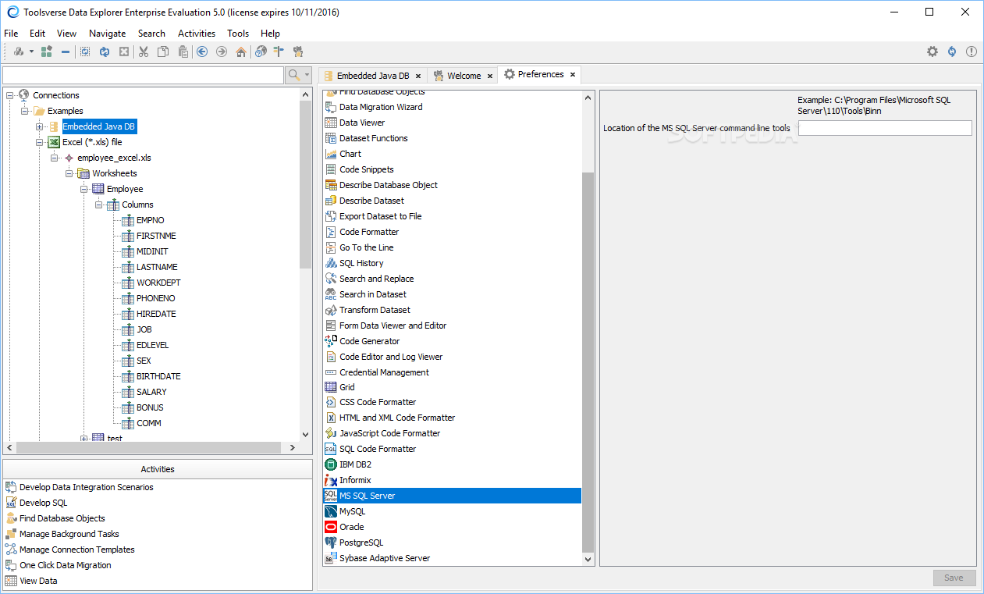The height and width of the screenshot is (594, 984).
Task: Click the Home toolbar icon
Action: [241, 52]
